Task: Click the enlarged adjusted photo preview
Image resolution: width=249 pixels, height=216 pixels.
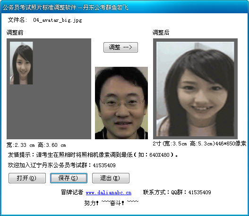Action: tap(195, 89)
